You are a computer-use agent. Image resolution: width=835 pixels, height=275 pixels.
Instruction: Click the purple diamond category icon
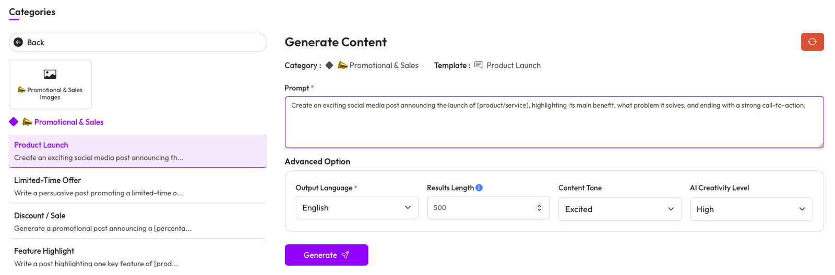(x=14, y=122)
